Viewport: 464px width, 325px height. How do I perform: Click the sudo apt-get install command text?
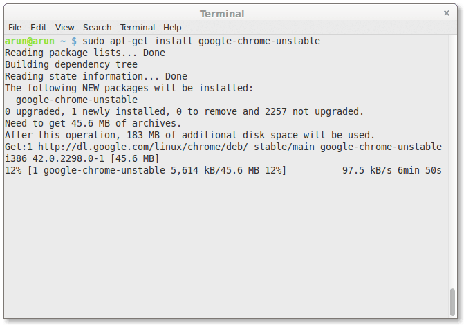click(x=201, y=41)
